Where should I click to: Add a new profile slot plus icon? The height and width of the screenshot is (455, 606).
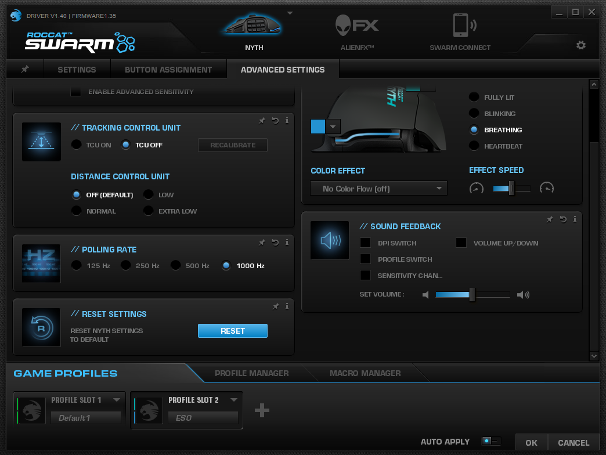[262, 410]
